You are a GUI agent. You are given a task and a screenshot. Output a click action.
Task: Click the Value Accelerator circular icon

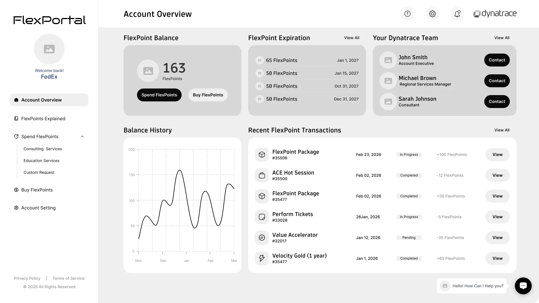coord(262,238)
